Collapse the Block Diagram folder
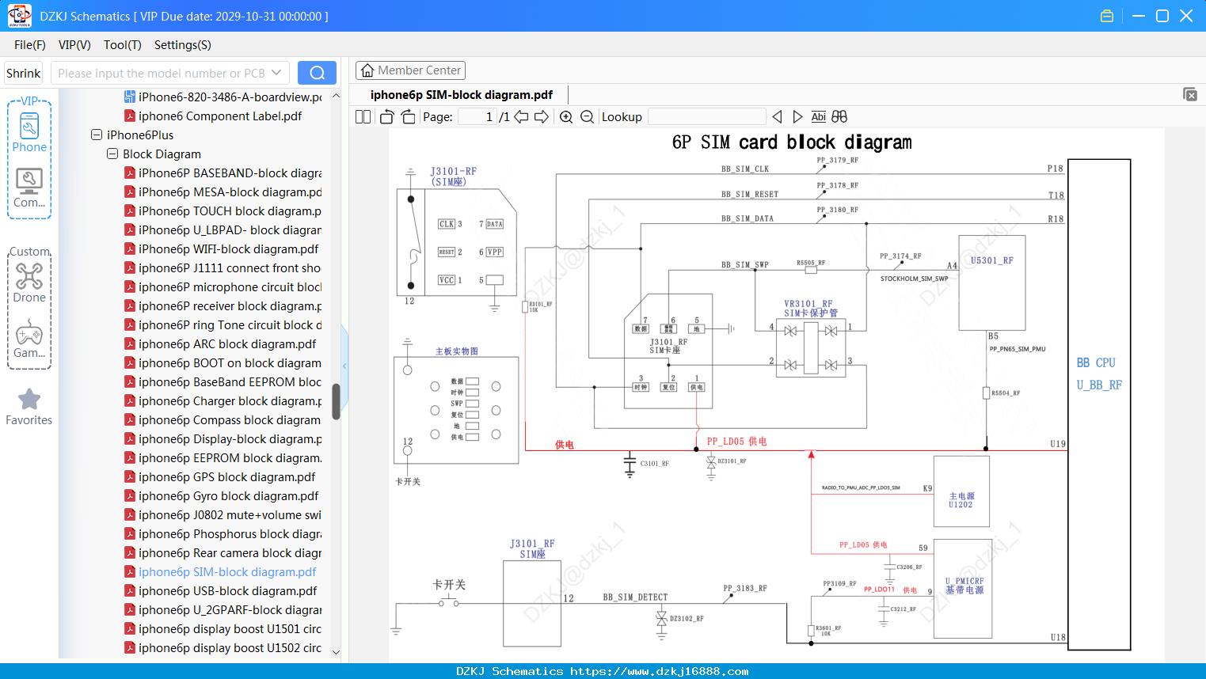The width and height of the screenshot is (1206, 679). tap(112, 154)
